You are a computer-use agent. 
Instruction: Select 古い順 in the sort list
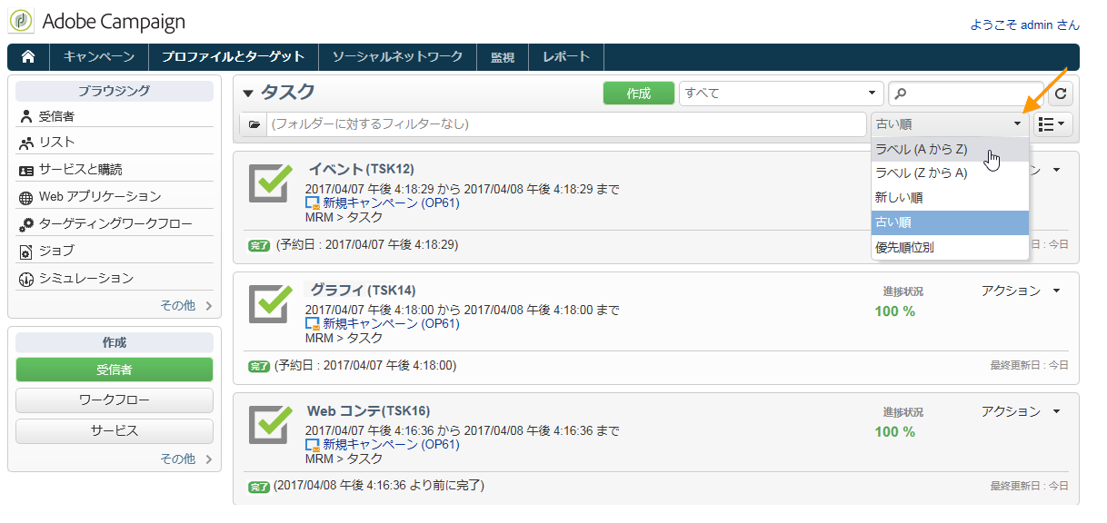(x=950, y=222)
